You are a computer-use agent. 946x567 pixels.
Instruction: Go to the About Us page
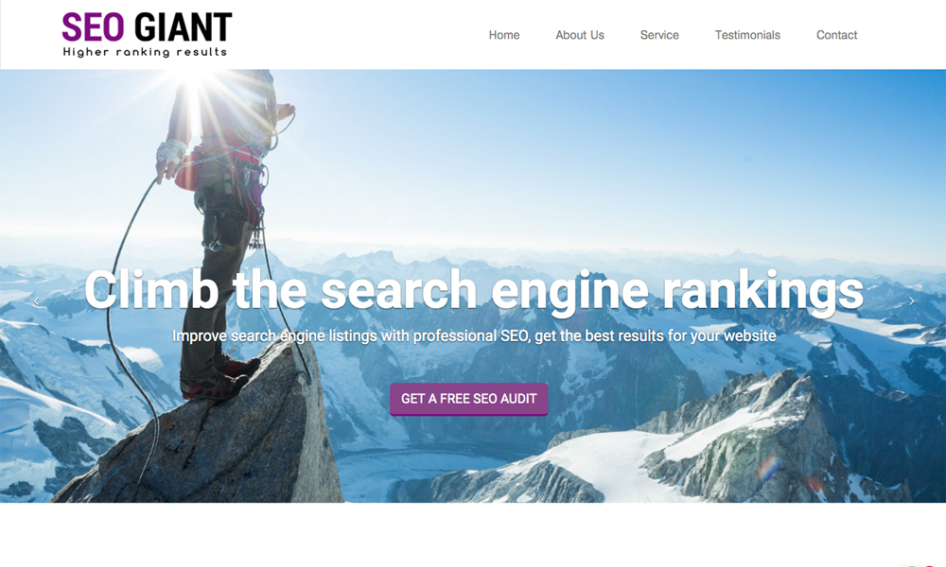click(579, 35)
